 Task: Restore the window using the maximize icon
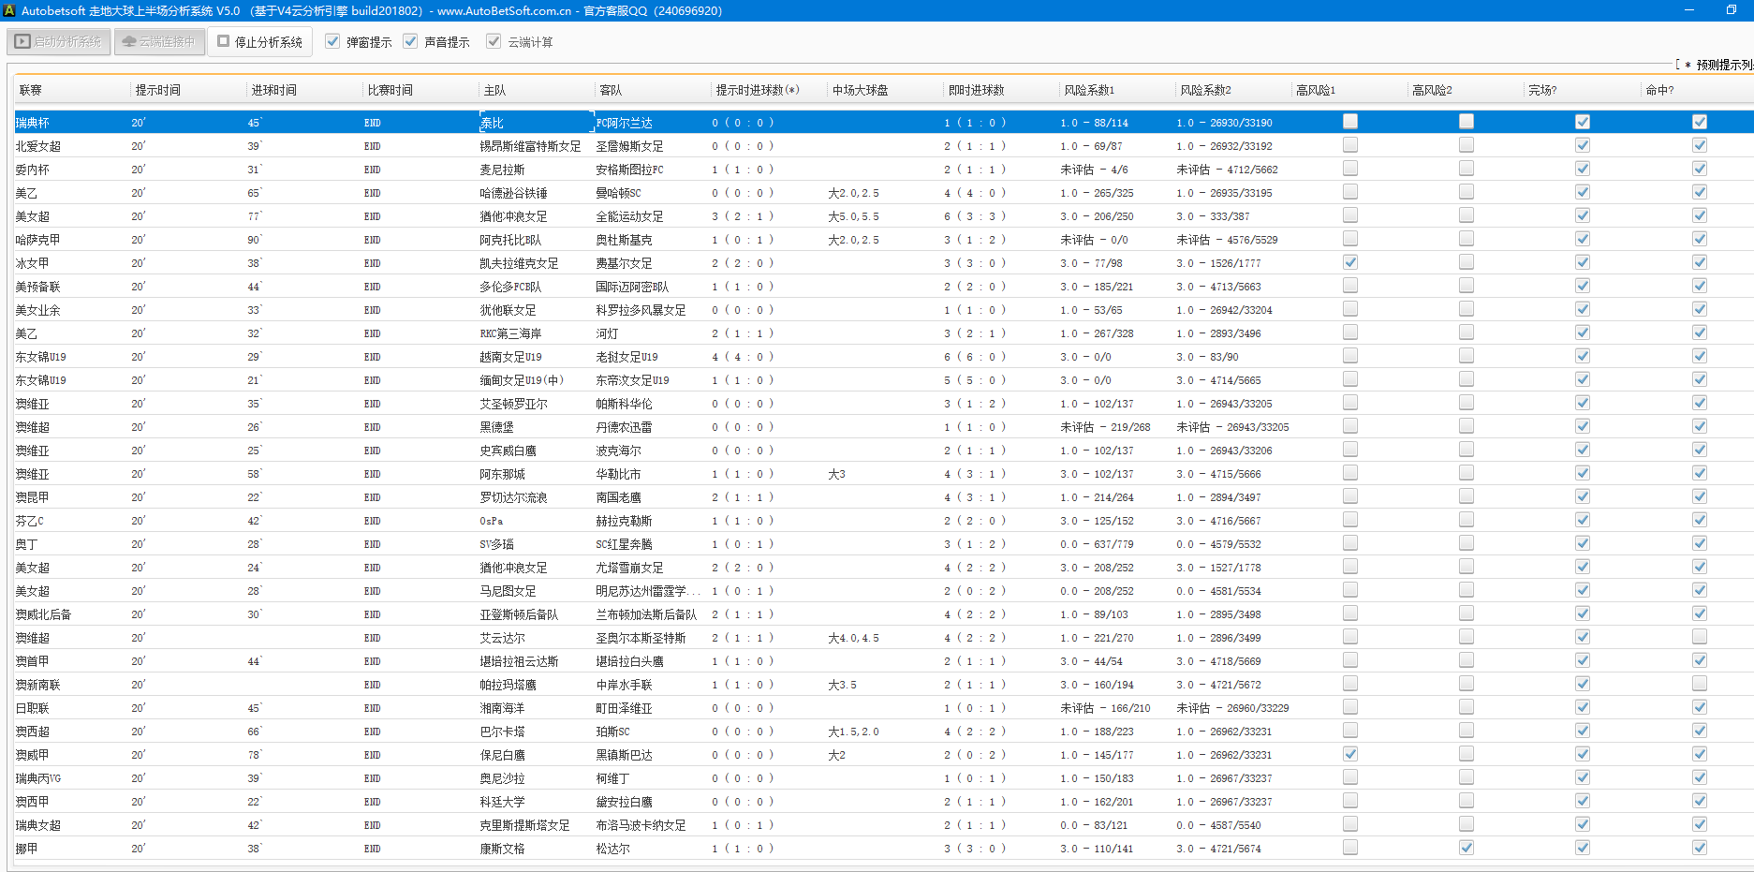tap(1732, 10)
